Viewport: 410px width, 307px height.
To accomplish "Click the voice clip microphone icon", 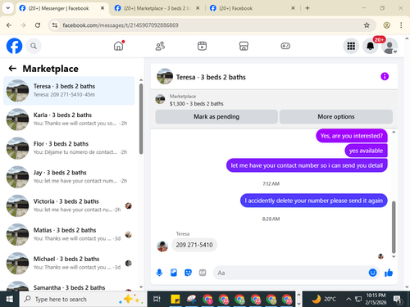I will click(159, 273).
